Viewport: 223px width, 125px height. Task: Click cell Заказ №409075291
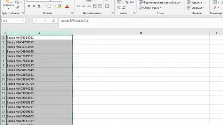coord(39,107)
